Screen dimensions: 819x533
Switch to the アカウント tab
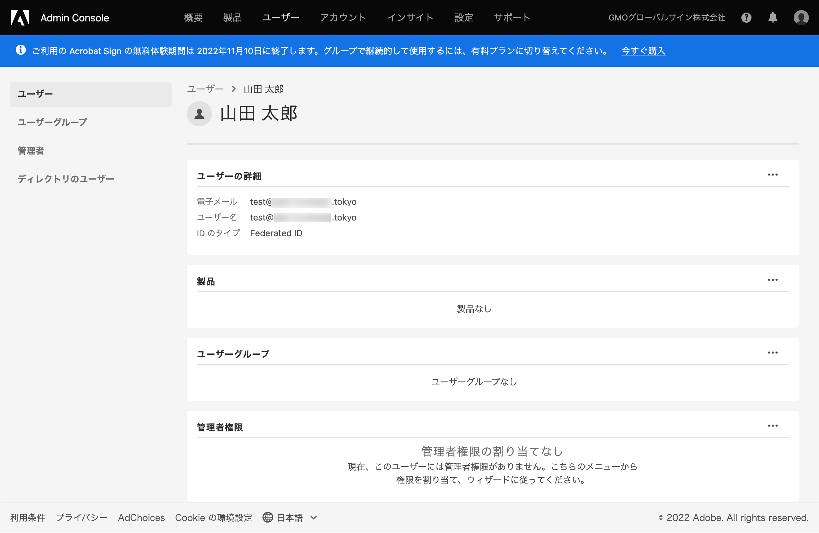343,18
